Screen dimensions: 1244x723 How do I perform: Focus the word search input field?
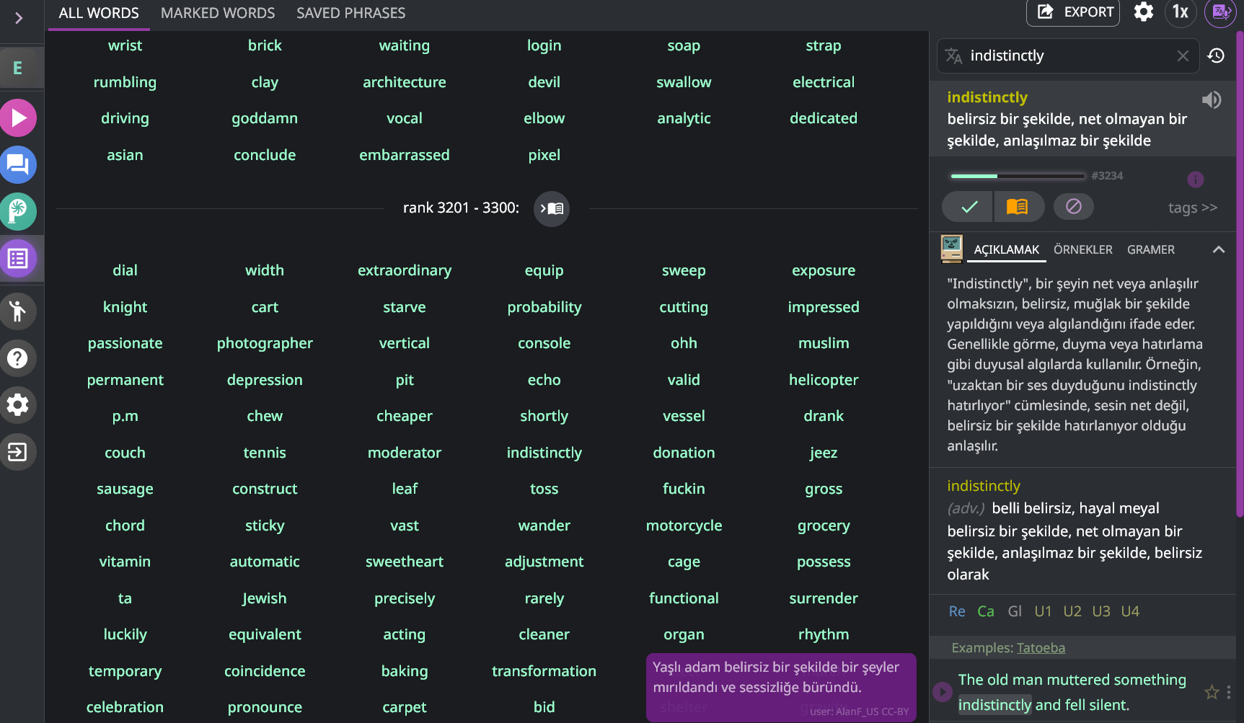click(1067, 56)
